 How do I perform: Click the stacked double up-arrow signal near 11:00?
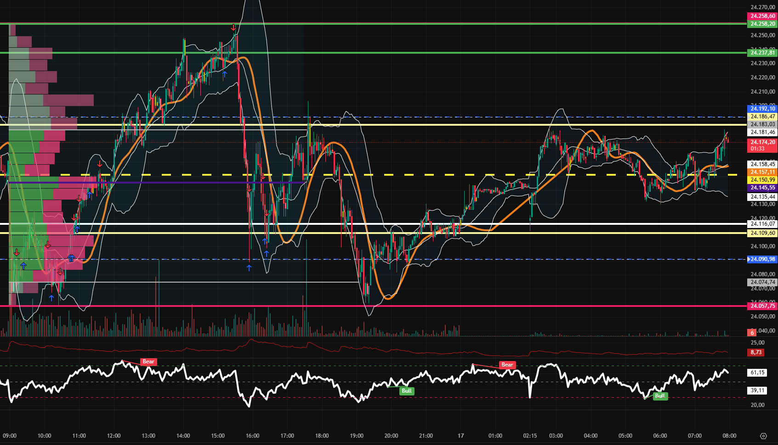[x=71, y=258]
